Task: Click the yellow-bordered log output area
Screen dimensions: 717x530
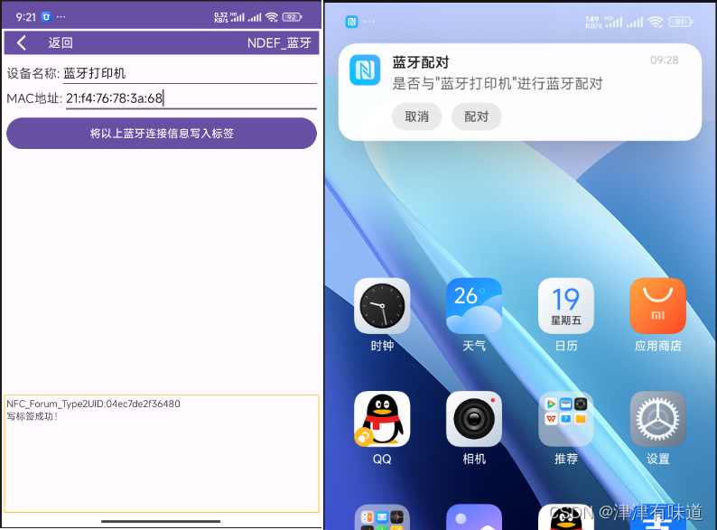Action: [162, 453]
